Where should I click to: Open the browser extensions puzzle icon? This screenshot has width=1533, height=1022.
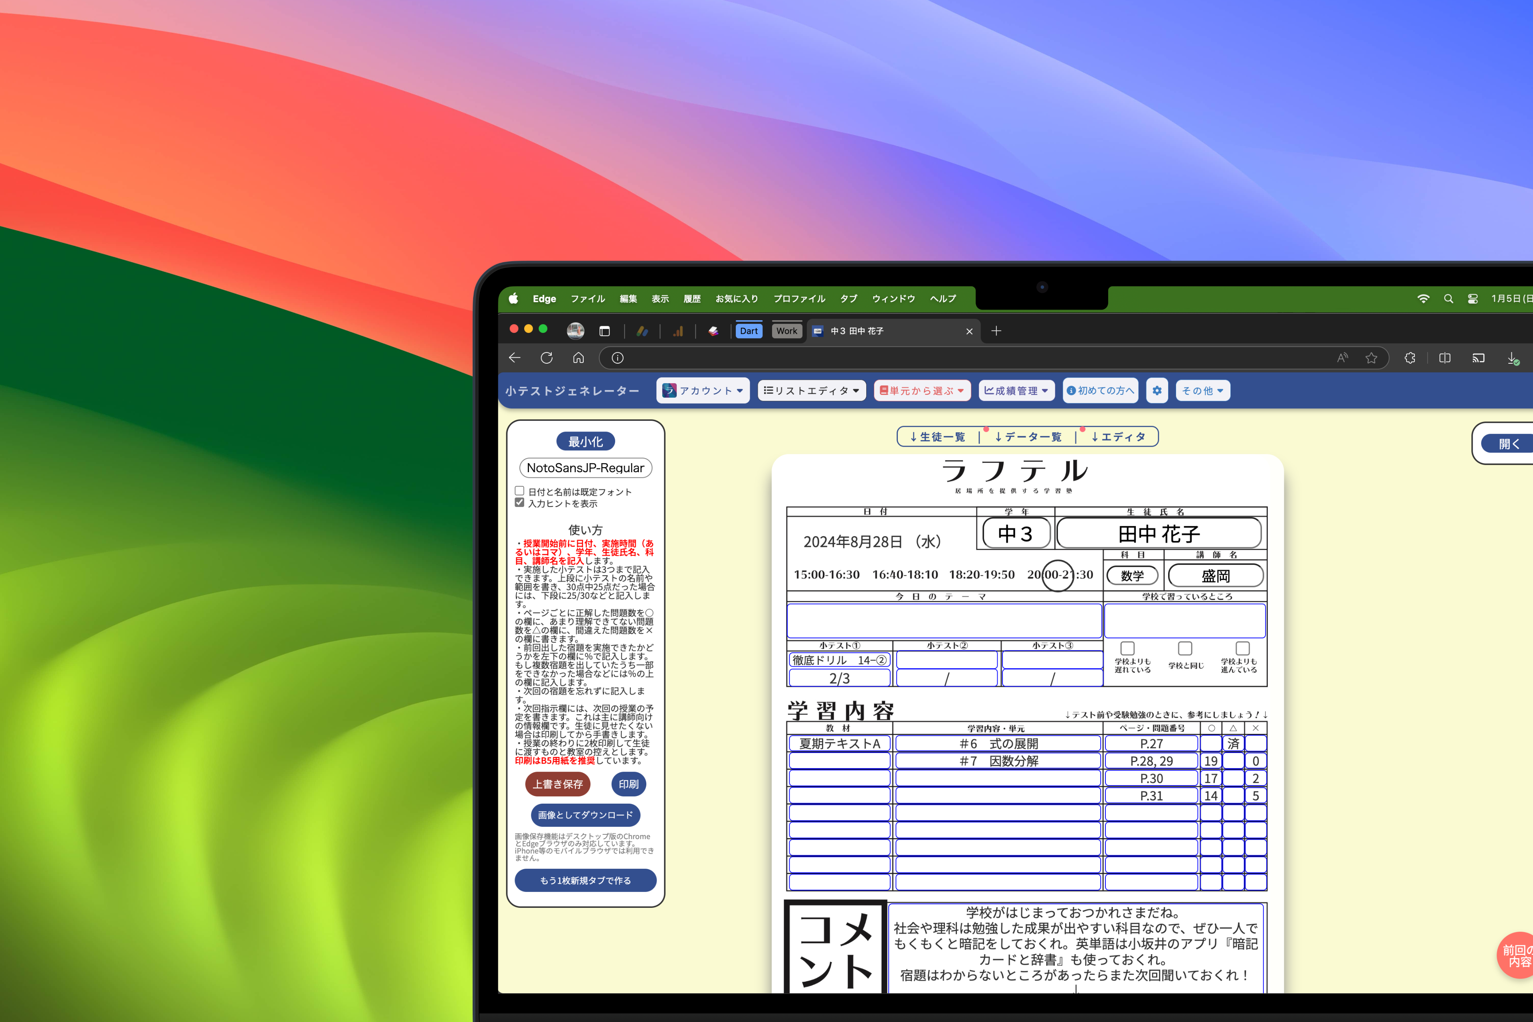pos(1410,358)
